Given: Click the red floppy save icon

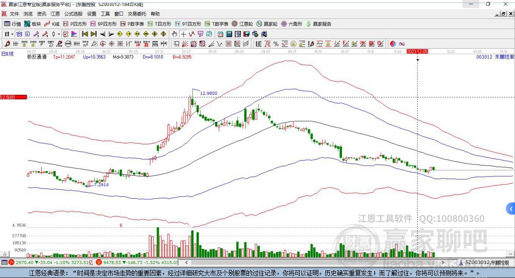Looking at the screenshot, I should [x=246, y=34].
